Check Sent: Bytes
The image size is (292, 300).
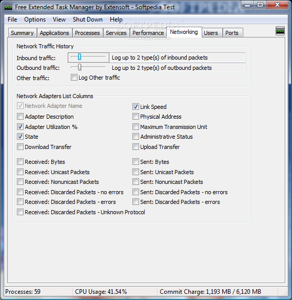(x=135, y=162)
